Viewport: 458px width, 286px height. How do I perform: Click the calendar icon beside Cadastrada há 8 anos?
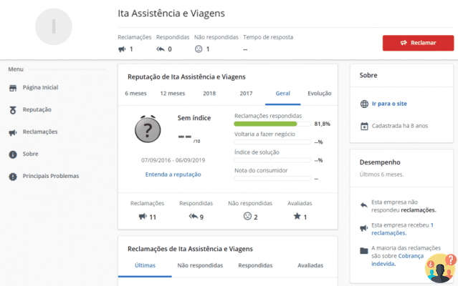(364, 127)
